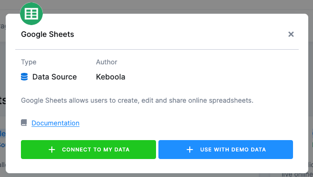Click the blue database Data Source icon
Viewport: 313px width, 177px height.
pyautogui.click(x=24, y=77)
